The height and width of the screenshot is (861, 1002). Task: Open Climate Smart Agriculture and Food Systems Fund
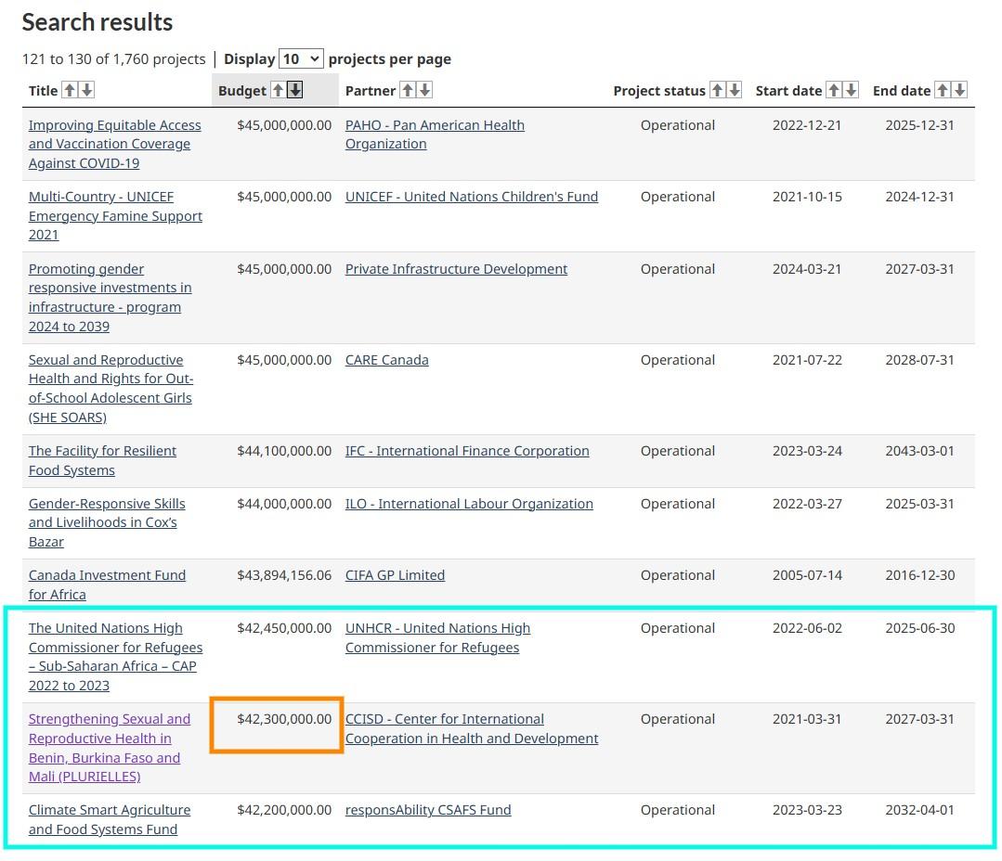pos(110,819)
